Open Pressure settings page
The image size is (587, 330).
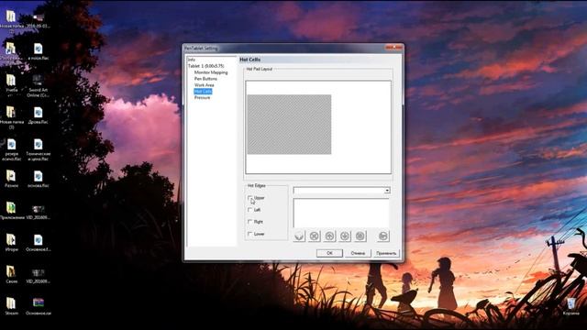click(x=202, y=97)
